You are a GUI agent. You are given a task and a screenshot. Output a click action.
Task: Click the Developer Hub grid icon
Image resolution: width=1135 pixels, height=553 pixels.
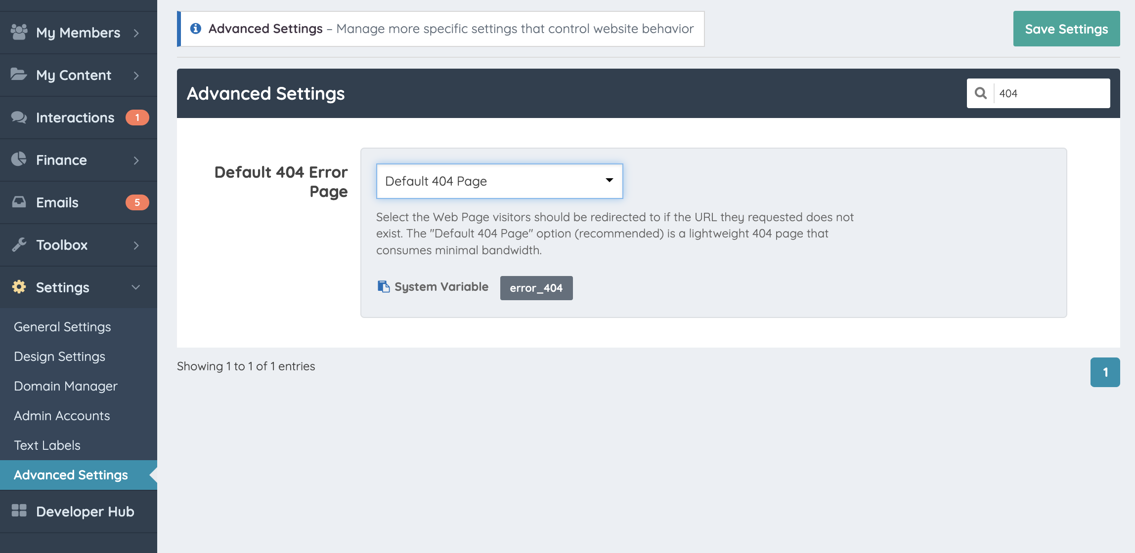pyautogui.click(x=19, y=511)
